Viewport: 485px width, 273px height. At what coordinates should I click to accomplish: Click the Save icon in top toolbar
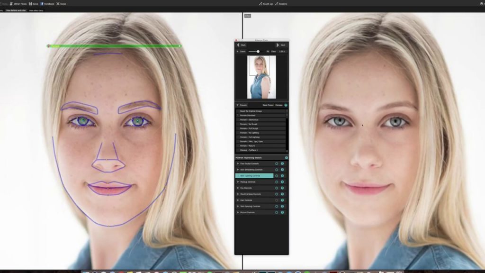coord(30,4)
